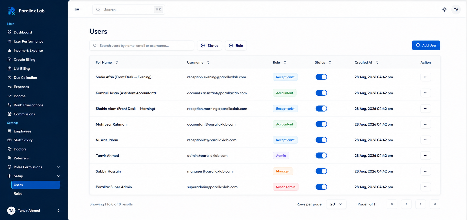Screen dimensions: 467x220
Task: Expand the Roles Permissions sidebar section
Action: [x=34, y=167]
